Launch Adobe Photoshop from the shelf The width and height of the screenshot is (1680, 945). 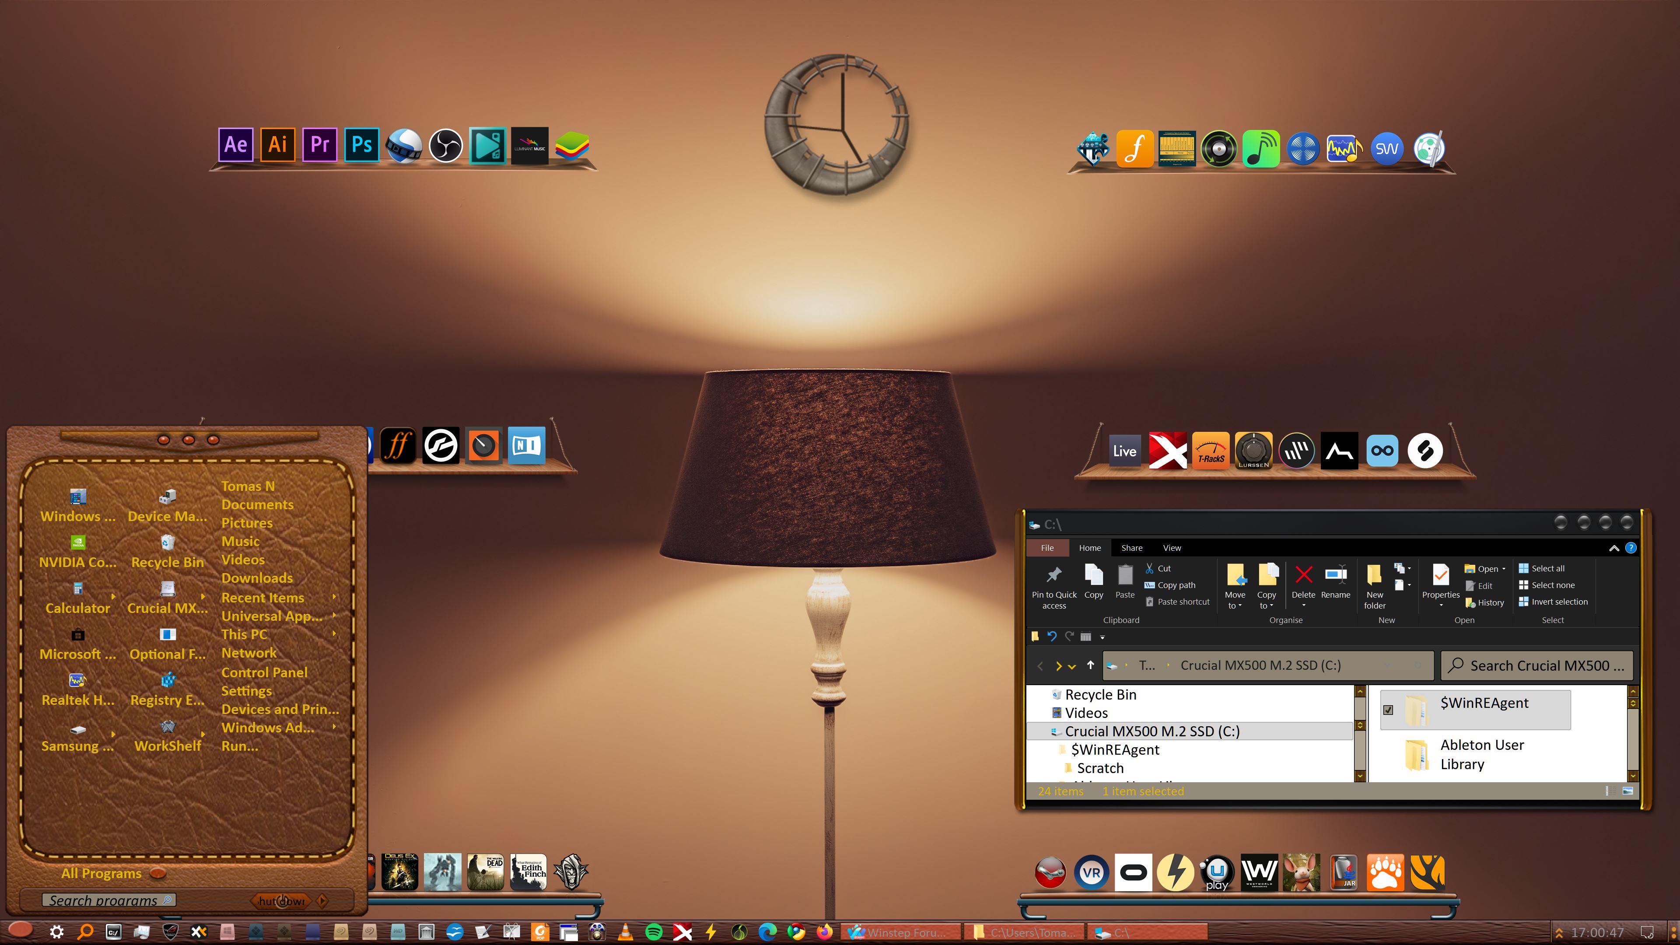point(361,145)
